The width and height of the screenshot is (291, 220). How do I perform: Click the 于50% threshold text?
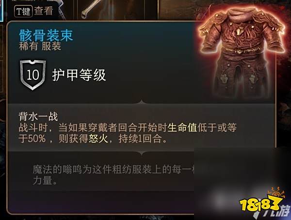click(x=32, y=139)
